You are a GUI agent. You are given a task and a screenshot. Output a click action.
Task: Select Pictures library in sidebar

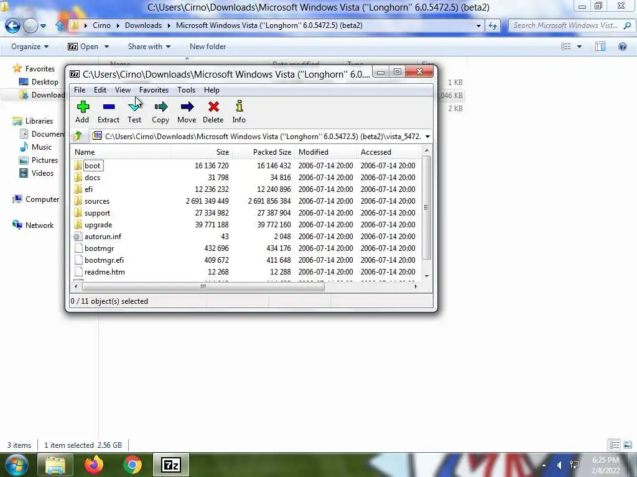[x=39, y=160]
